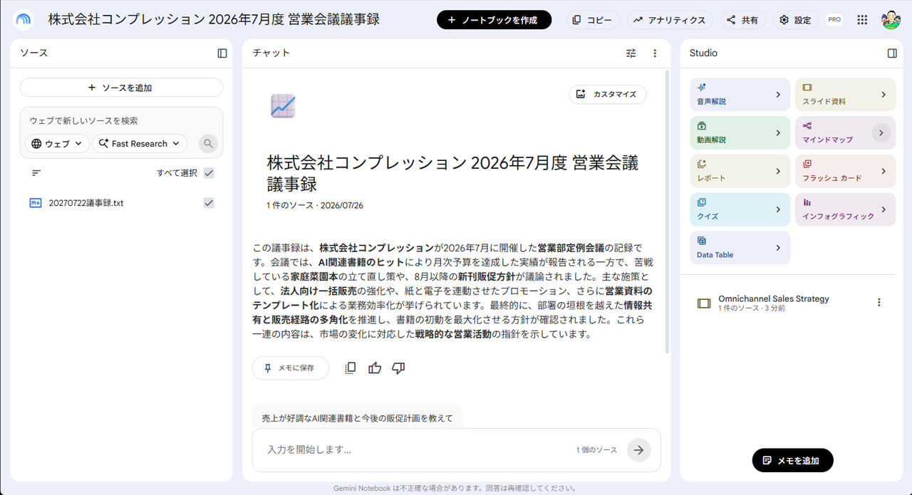Click the 1 個のソース label
This screenshot has width=912, height=495.
(x=596, y=450)
